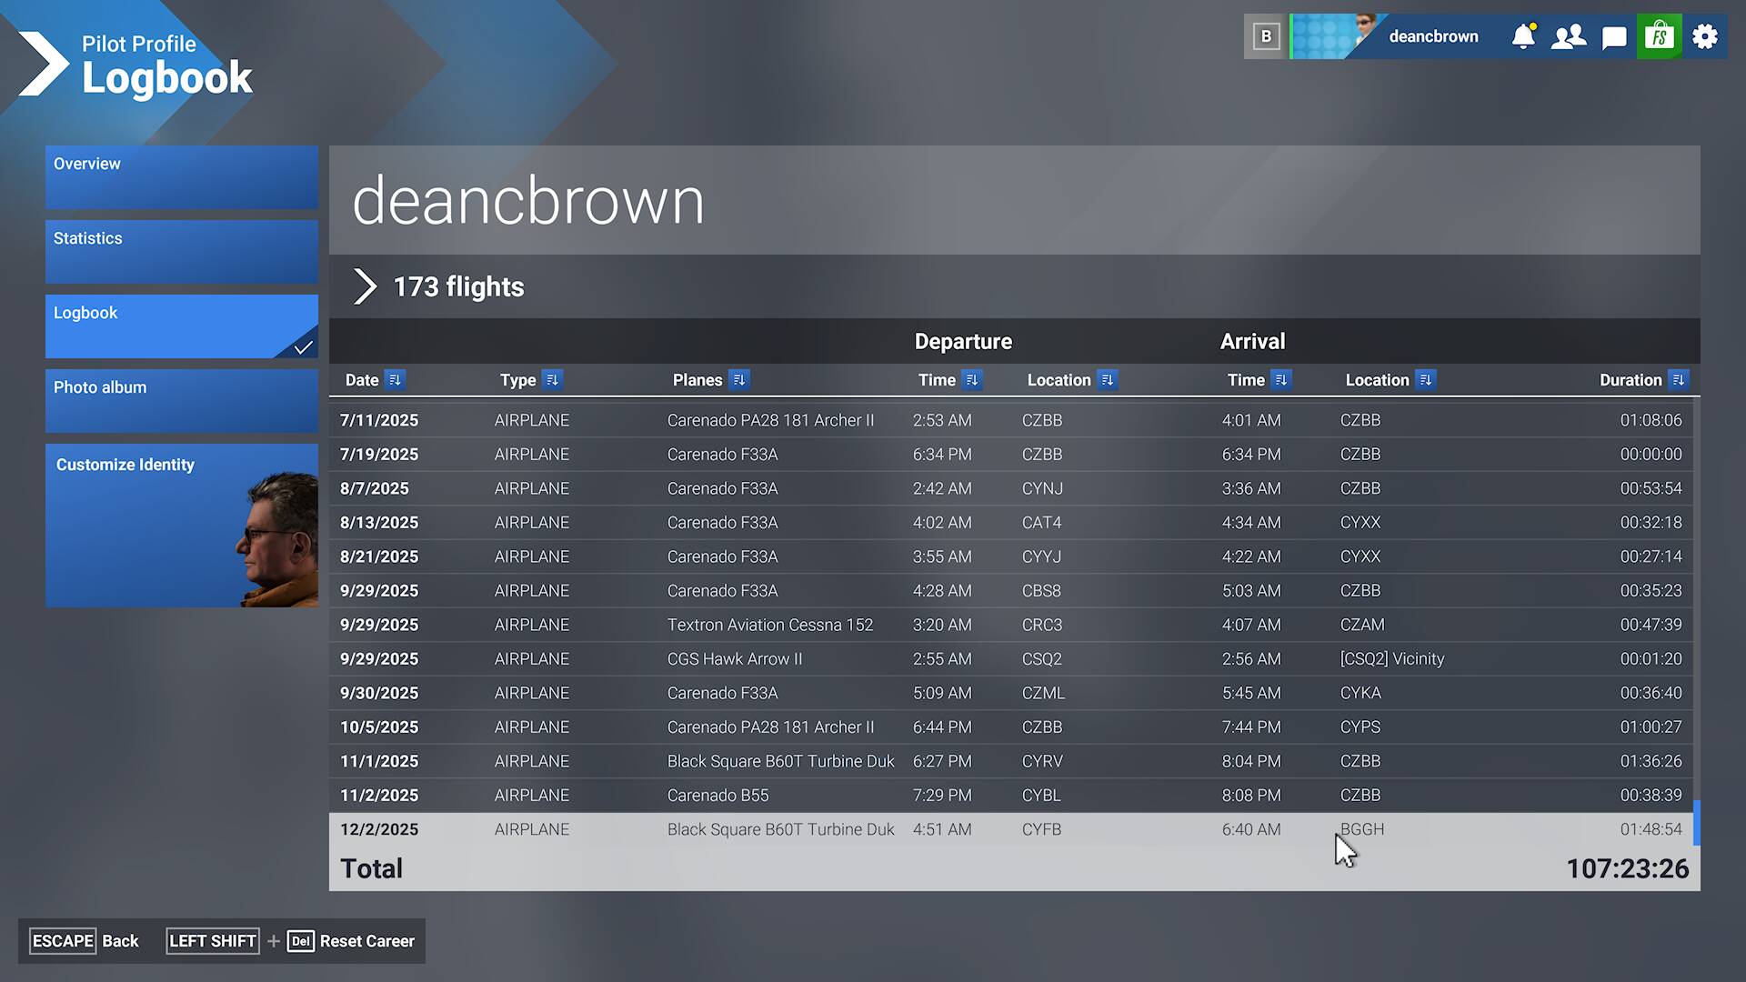Toggle sort order on Planes column

coord(738,380)
